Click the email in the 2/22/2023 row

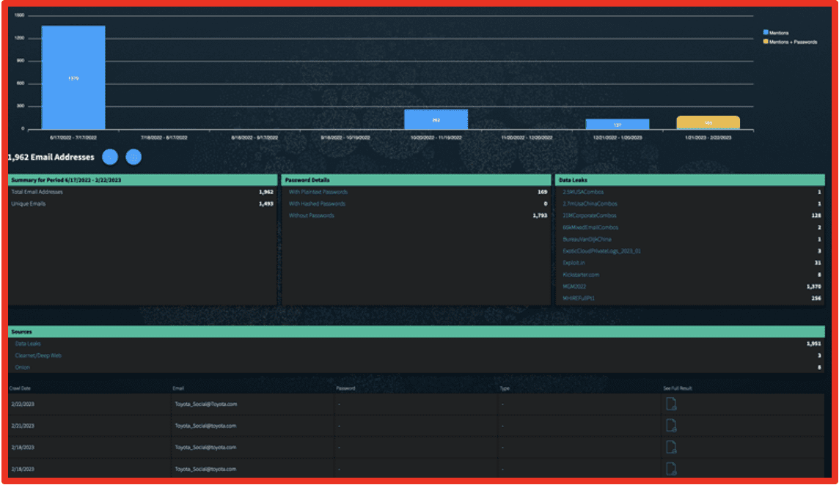pos(206,404)
